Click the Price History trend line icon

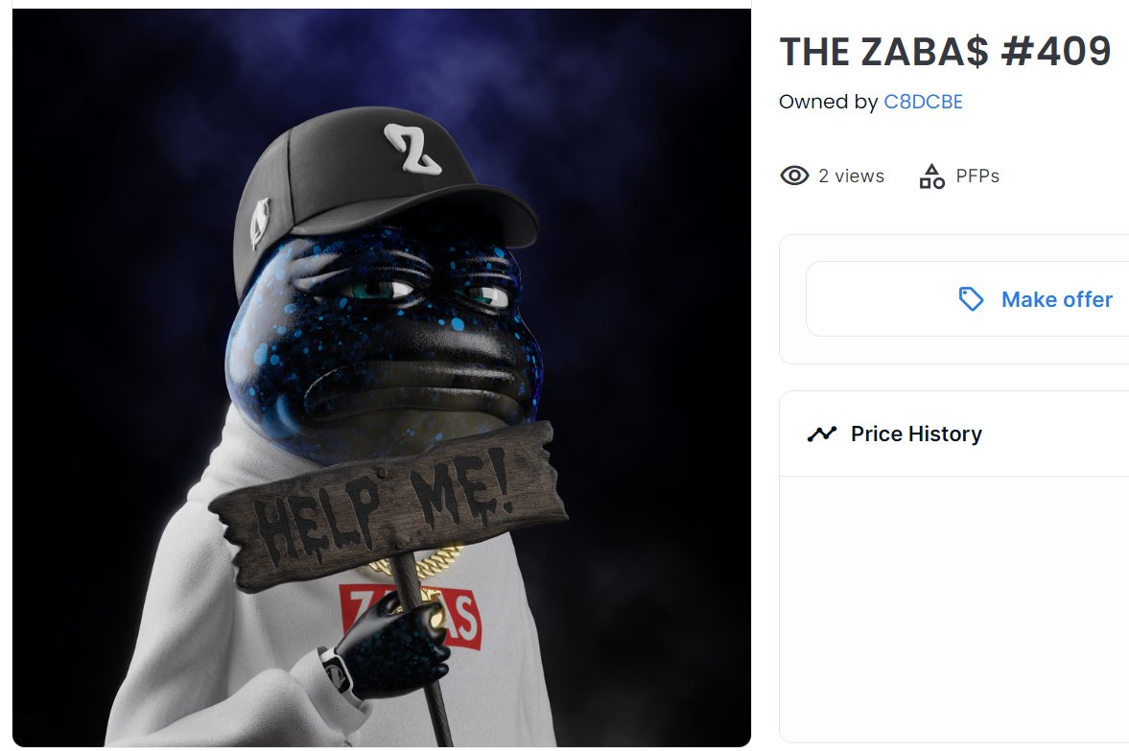[821, 434]
